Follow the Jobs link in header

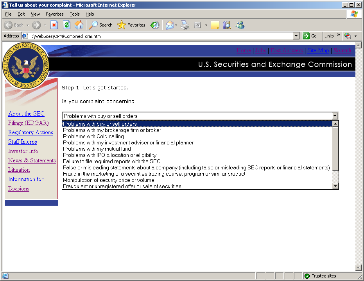pos(261,50)
